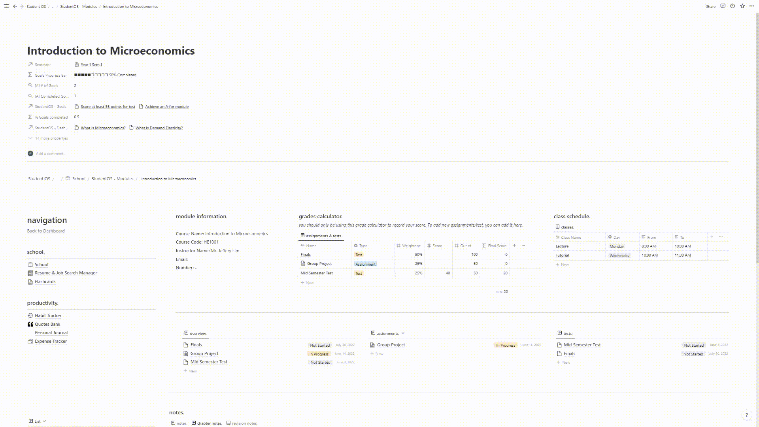Click the Share button
Viewport: 759px width, 427px height.
click(x=710, y=6)
